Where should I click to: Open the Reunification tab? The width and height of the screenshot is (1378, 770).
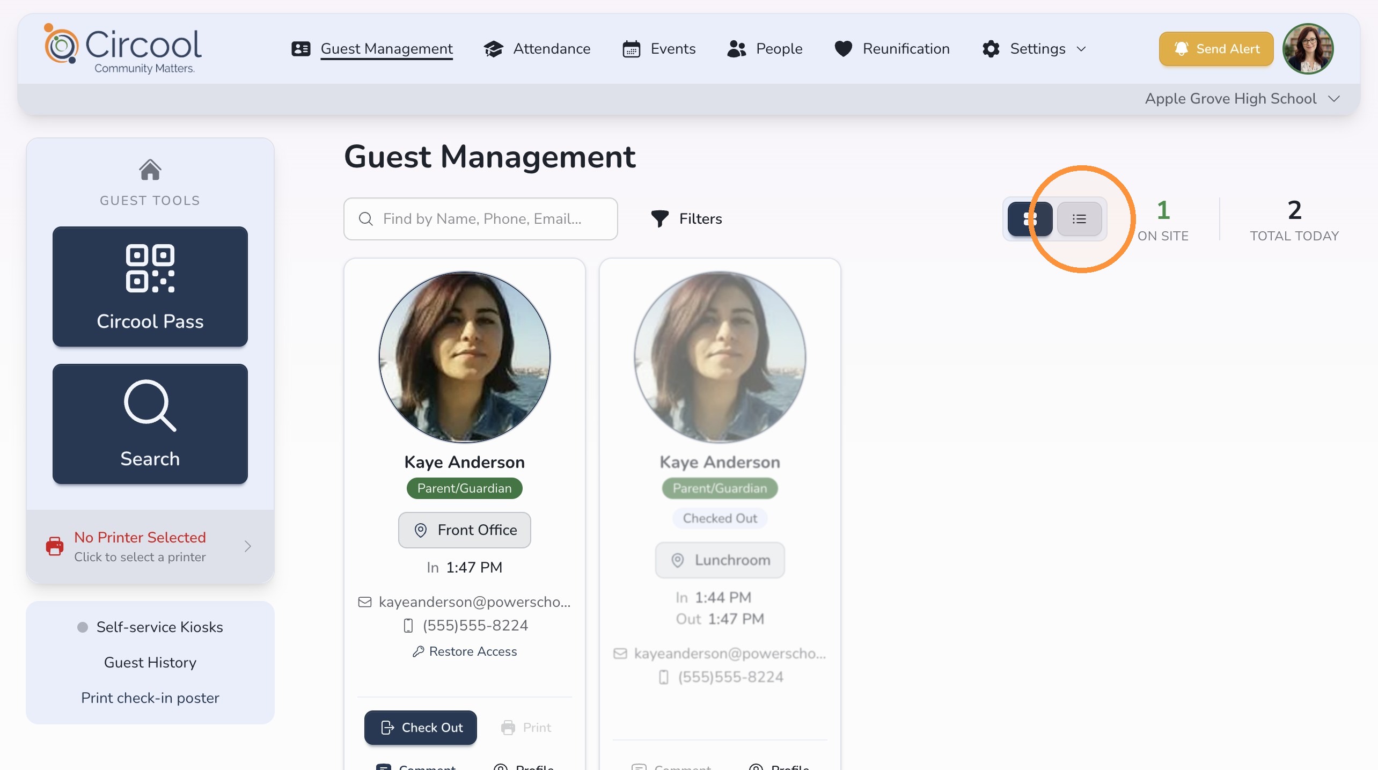pos(906,49)
